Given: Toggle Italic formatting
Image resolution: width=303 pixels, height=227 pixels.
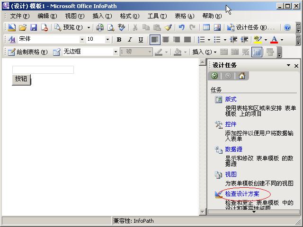Looking at the screenshot, I should point(130,40).
